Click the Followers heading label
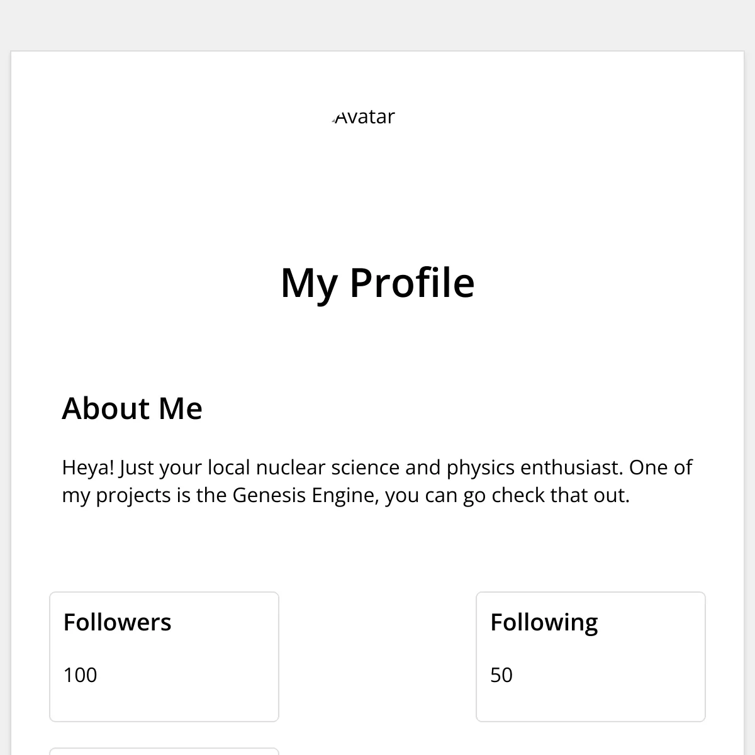 coord(117,622)
